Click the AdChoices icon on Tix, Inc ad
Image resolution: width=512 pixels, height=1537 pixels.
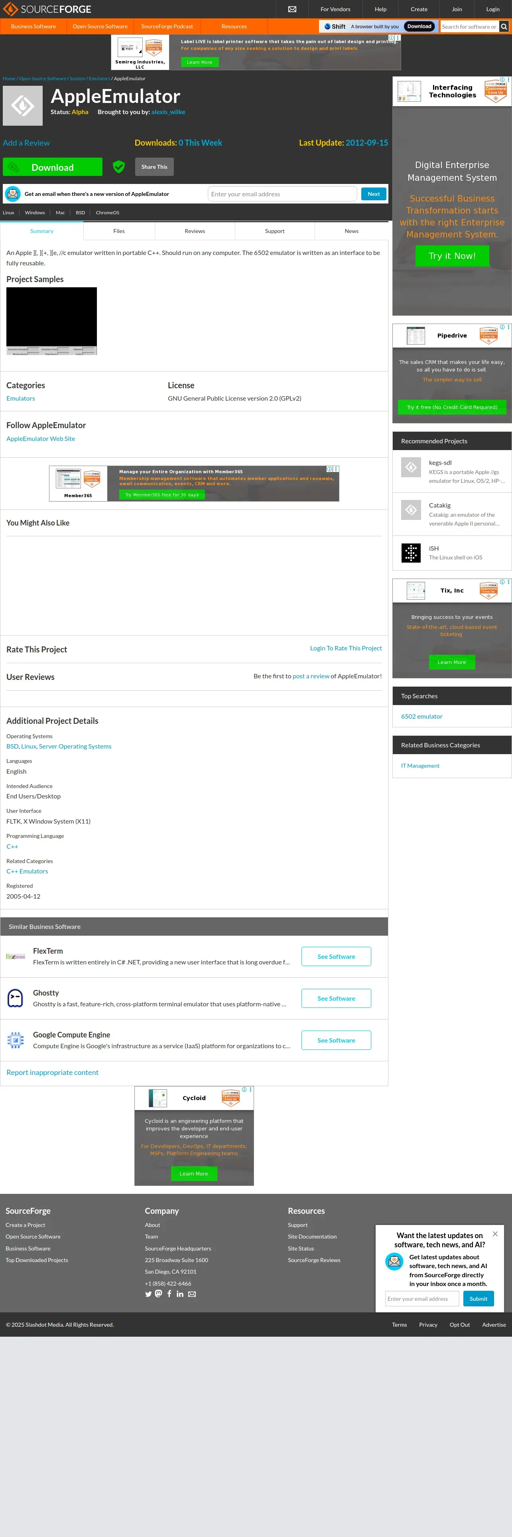[502, 582]
